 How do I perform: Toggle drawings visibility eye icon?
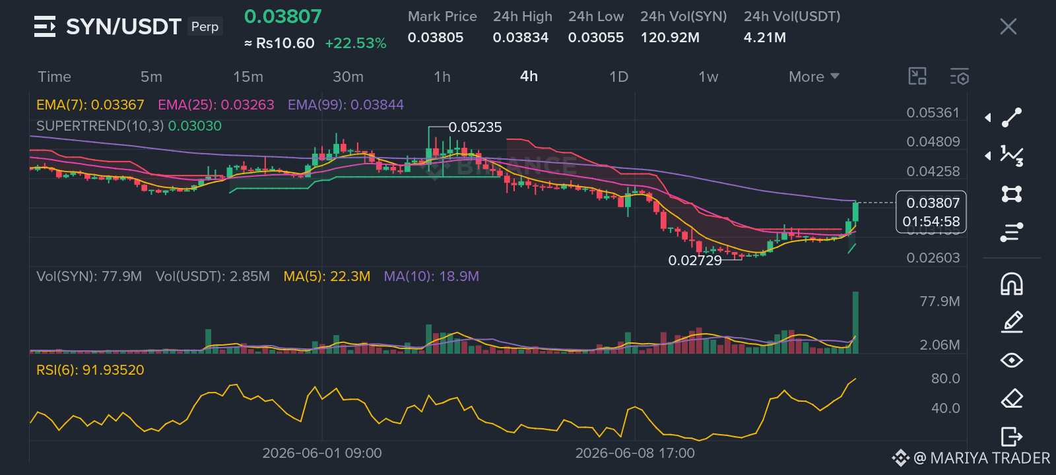(1012, 360)
